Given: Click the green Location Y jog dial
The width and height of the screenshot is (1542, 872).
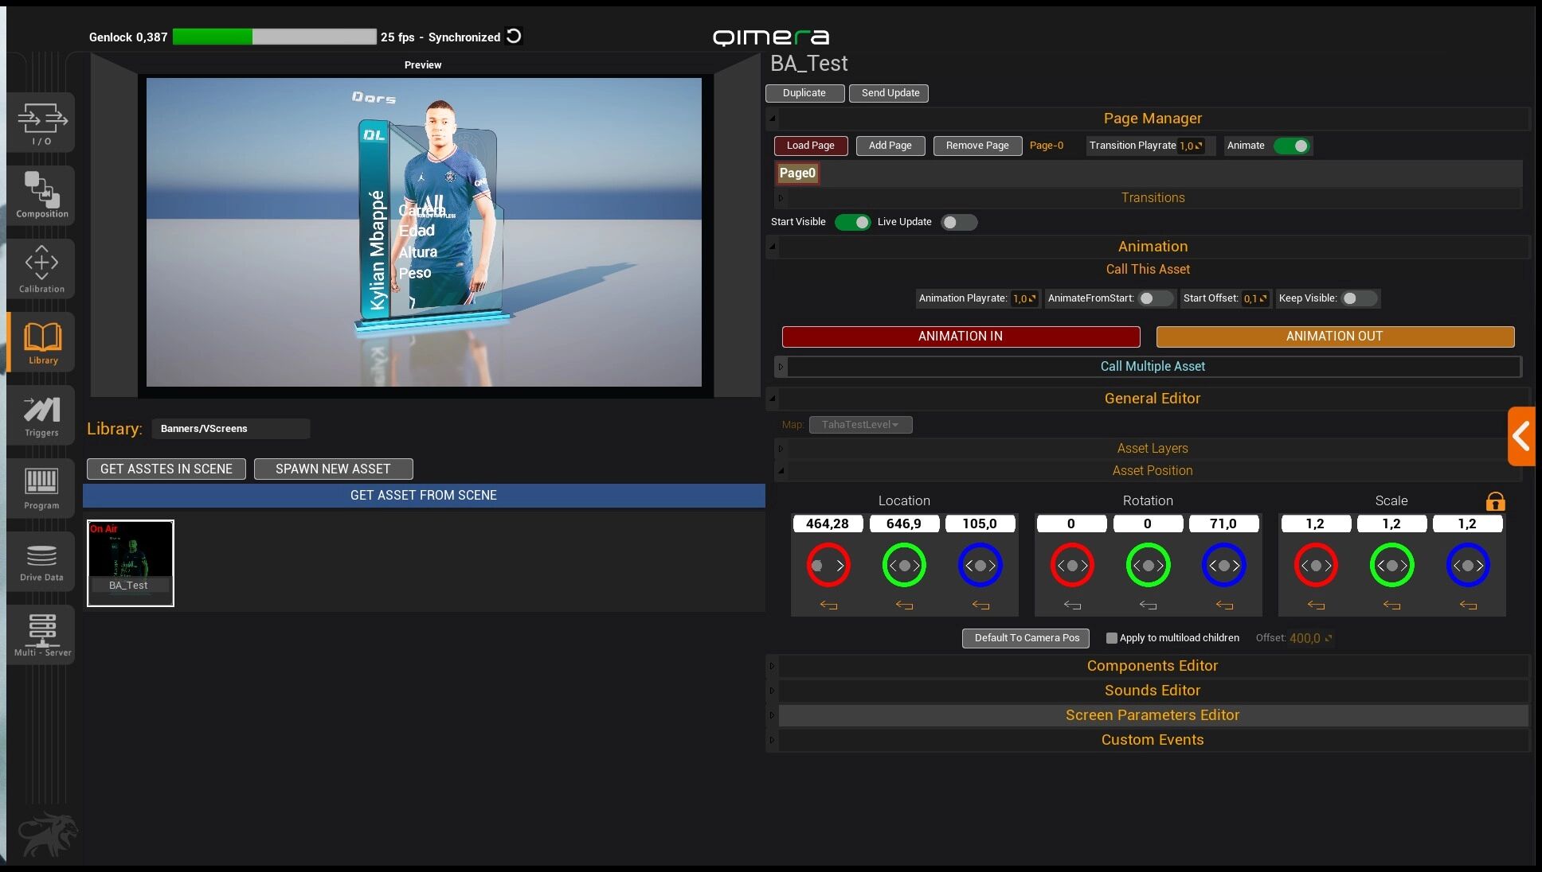Looking at the screenshot, I should (904, 566).
